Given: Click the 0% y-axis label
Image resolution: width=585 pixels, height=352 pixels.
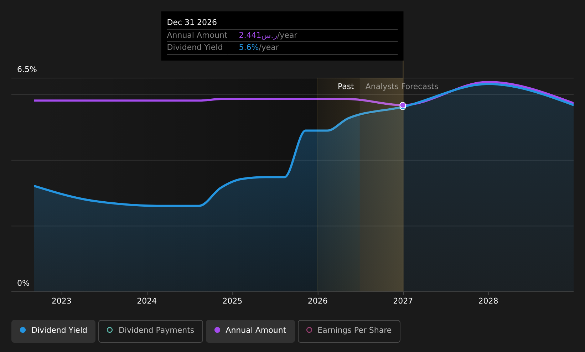Looking at the screenshot, I should [x=24, y=283].
